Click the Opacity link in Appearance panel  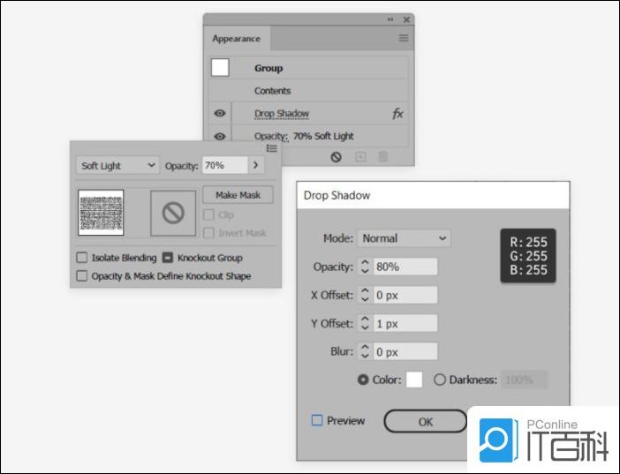[271, 137]
